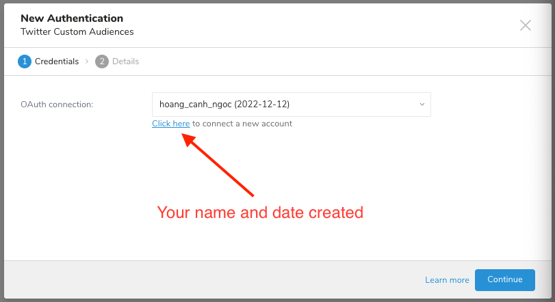Image resolution: width=555 pixels, height=302 pixels.
Task: Click the 'OAuth connection:' field label
Action: [x=57, y=105]
